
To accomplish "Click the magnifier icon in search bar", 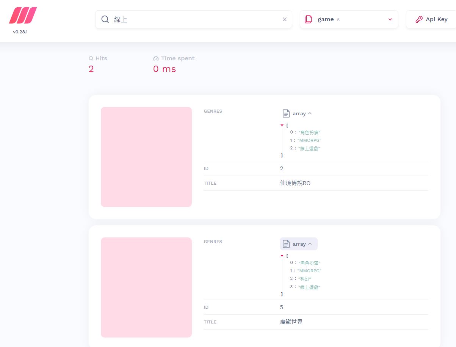I will pos(105,19).
